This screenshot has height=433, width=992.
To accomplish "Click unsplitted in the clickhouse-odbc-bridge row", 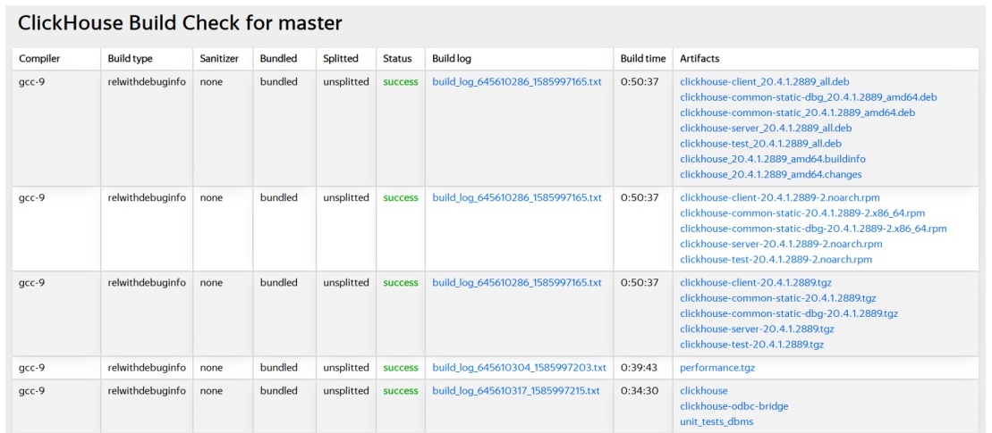I will pyautogui.click(x=346, y=391).
